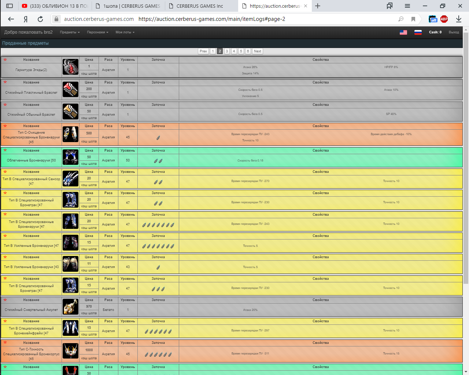
Task: Click the Облегченные Броненаручи item thumbnail
Action: (70, 157)
